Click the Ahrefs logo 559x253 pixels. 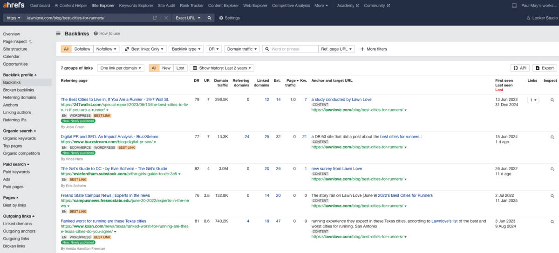pyautogui.click(x=13, y=6)
